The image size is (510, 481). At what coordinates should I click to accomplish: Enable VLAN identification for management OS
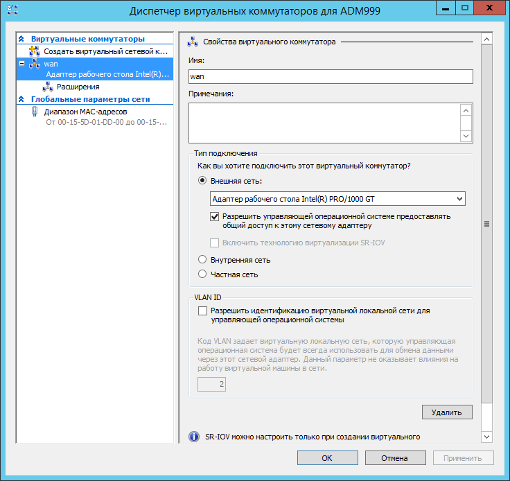[x=202, y=311]
